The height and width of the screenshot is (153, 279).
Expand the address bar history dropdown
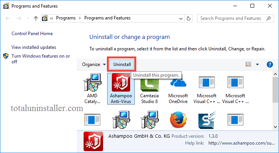point(181,18)
